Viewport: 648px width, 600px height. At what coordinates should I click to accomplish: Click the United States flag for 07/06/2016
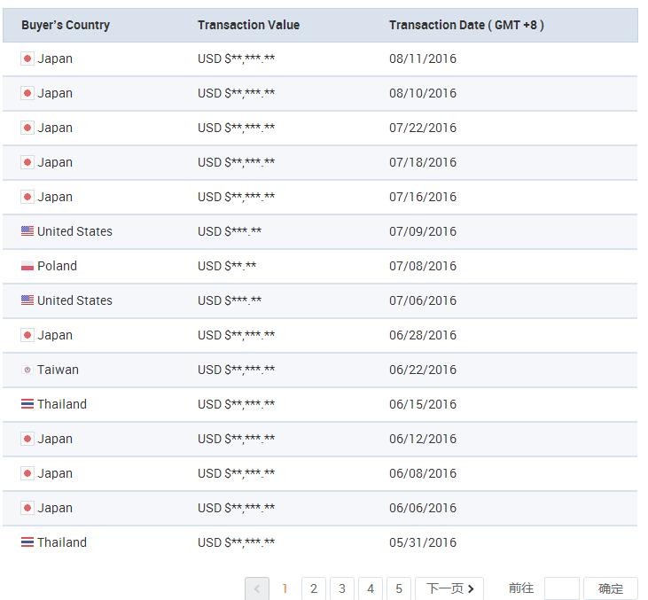pyautogui.click(x=27, y=300)
